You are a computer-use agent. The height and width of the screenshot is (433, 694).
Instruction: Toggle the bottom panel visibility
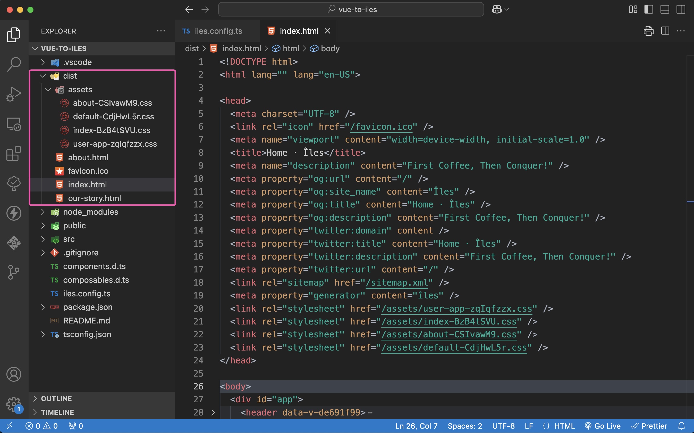pyautogui.click(x=665, y=10)
